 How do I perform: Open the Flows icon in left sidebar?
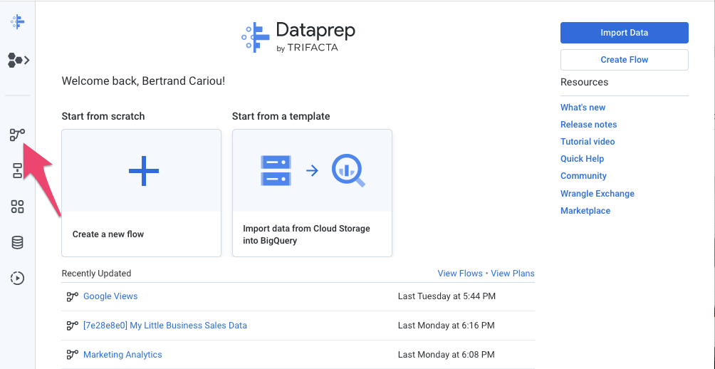(x=17, y=134)
